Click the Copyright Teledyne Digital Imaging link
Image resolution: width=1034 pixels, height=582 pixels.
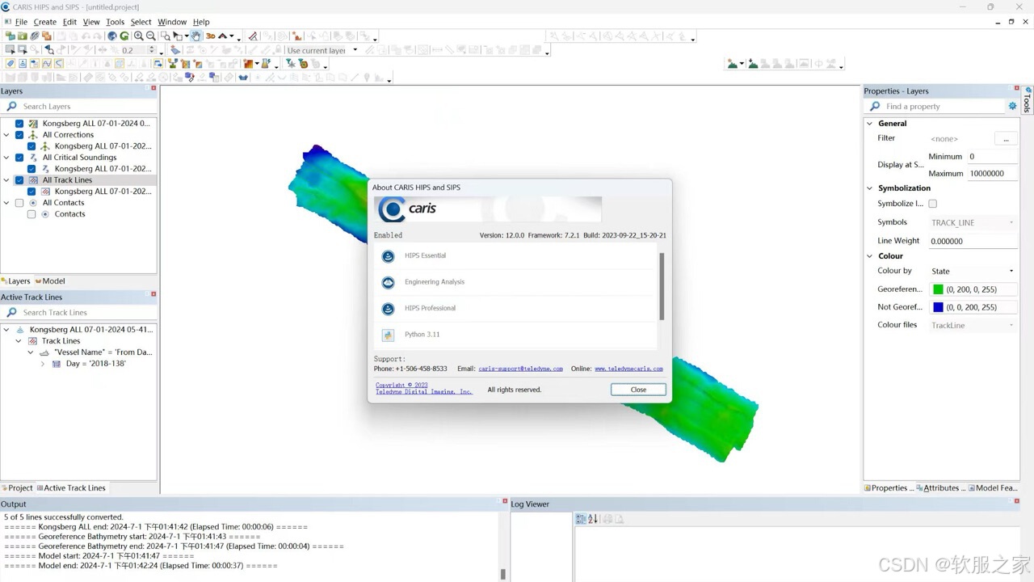tap(424, 388)
